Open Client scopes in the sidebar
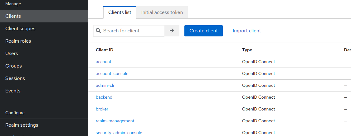 coord(44,29)
